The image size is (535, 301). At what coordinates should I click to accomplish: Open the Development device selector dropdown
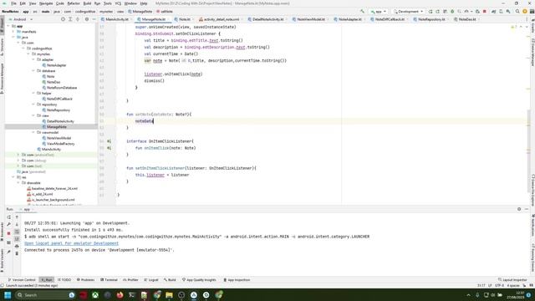click(x=408, y=11)
